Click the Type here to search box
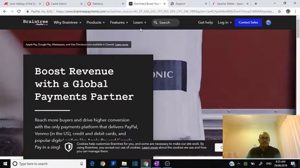This screenshot has width=300, height=168. [48, 164]
